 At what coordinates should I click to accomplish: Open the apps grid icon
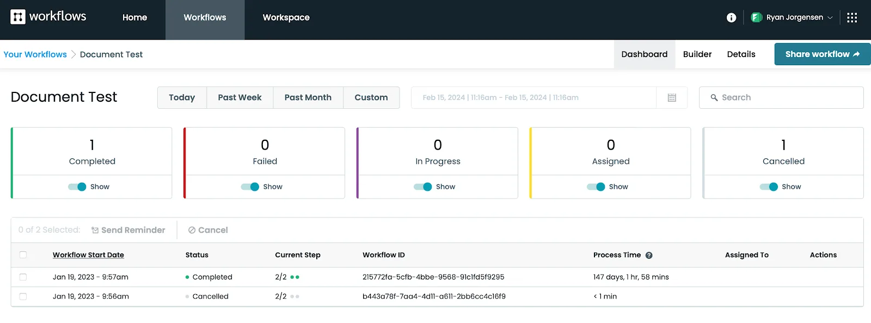pyautogui.click(x=852, y=17)
